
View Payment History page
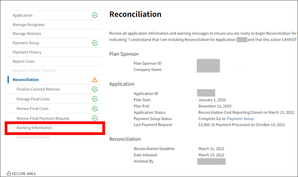tap(27, 52)
